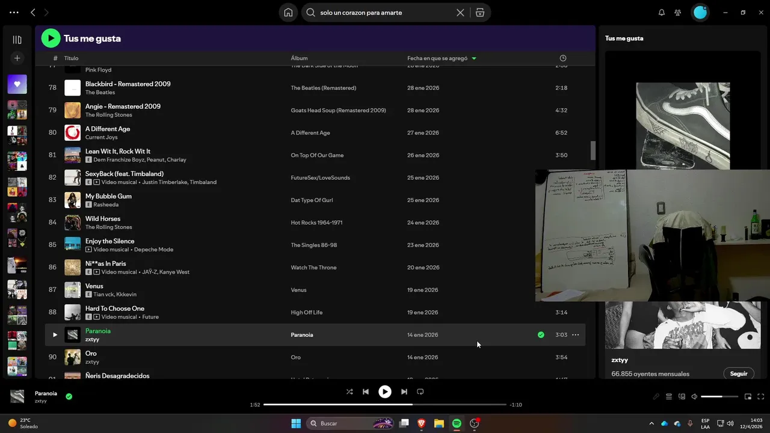Skip to previous track
The width and height of the screenshot is (770, 433).
point(366,392)
